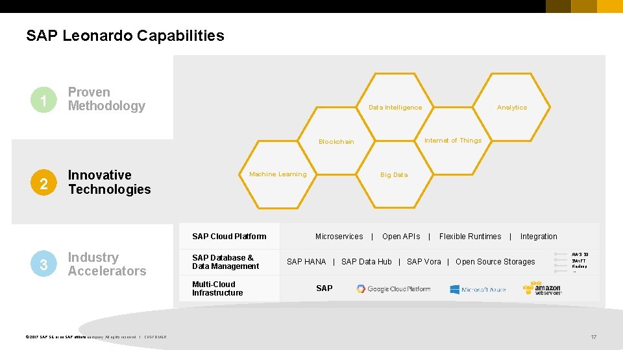Click the SAP Cloud Platform row label
The image size is (623, 350).
[229, 237]
